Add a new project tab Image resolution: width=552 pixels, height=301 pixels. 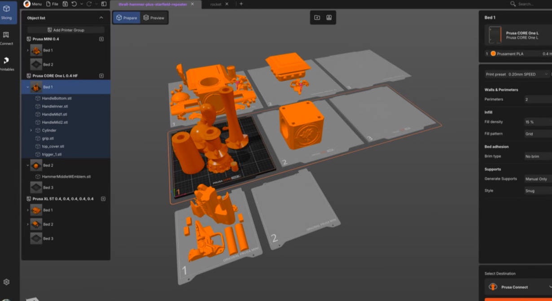click(x=241, y=4)
